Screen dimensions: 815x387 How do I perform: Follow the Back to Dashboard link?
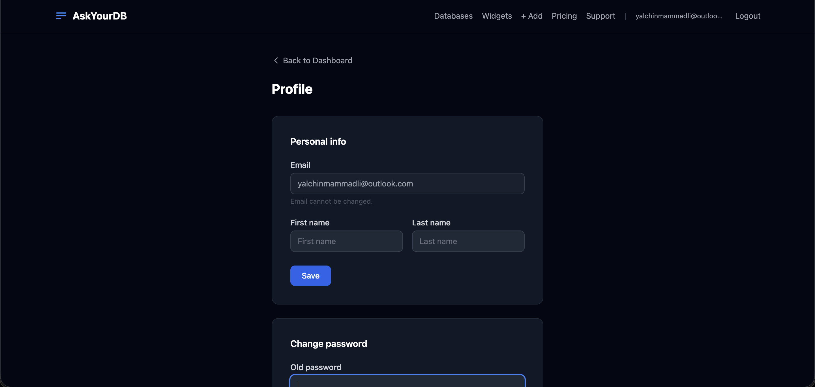point(318,60)
